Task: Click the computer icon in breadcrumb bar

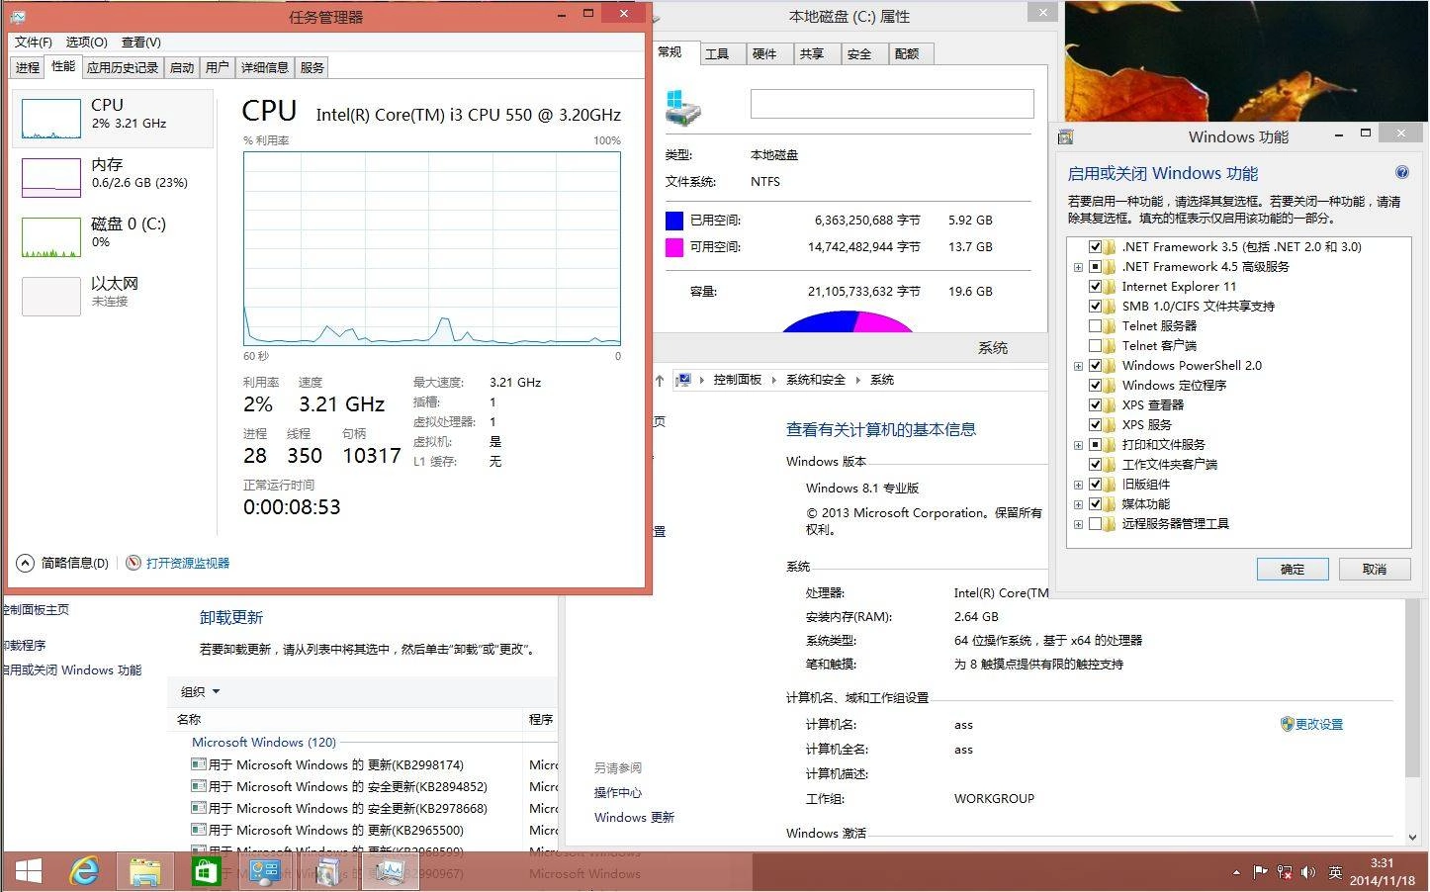Action: (x=682, y=380)
